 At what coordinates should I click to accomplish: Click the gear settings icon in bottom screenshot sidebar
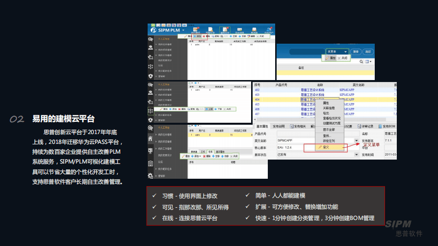pos(150,176)
